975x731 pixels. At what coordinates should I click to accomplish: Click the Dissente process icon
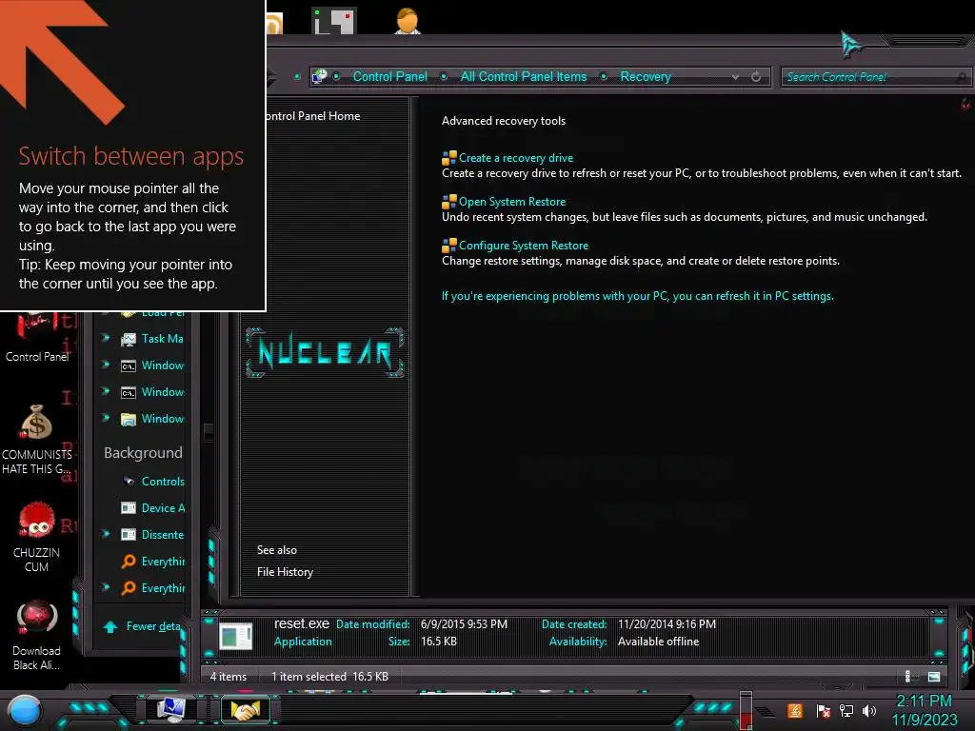[x=129, y=535]
